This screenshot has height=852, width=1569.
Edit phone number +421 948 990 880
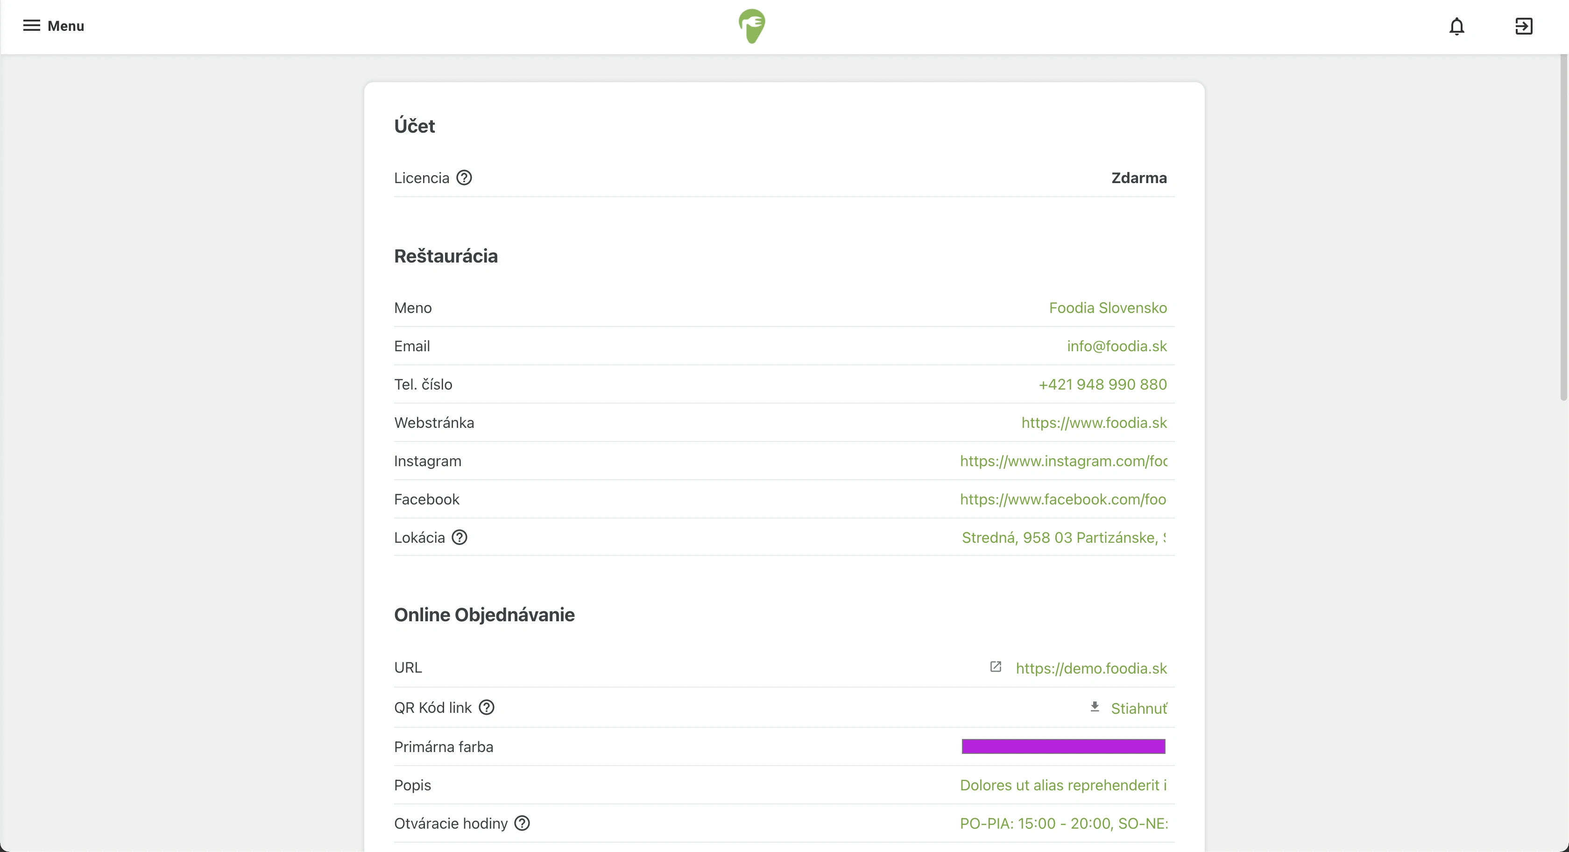tap(1103, 384)
